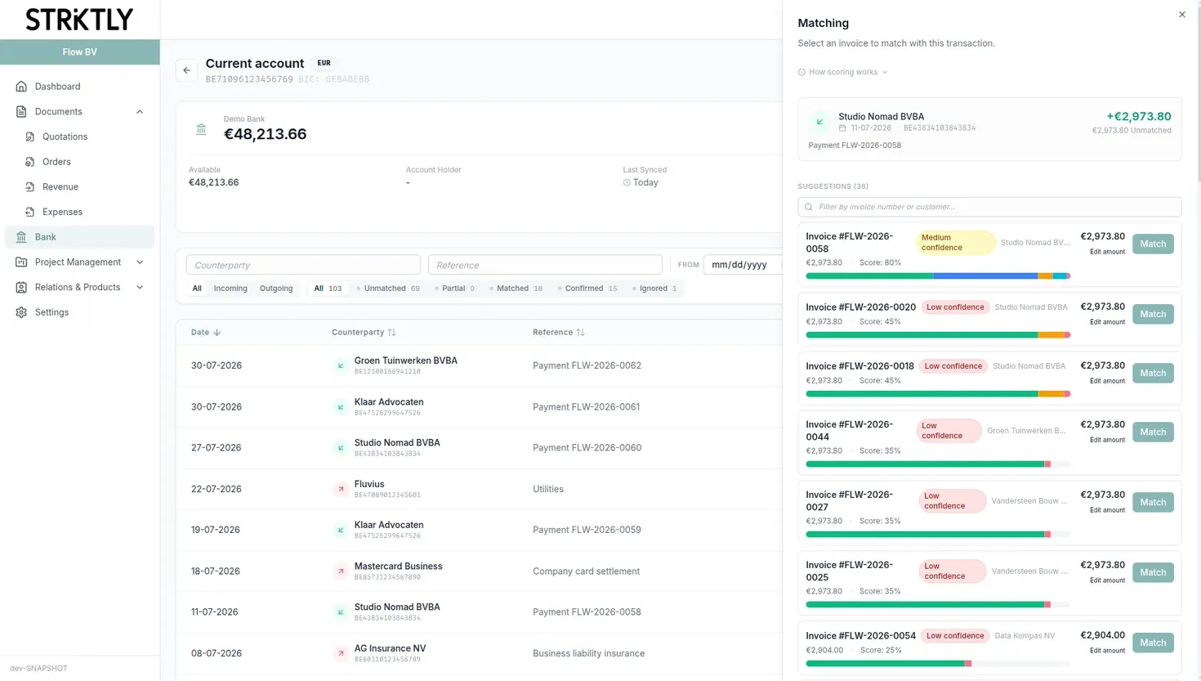Viewport: 1201px width, 681px height.
Task: Sort the Reference column
Action: (x=580, y=333)
